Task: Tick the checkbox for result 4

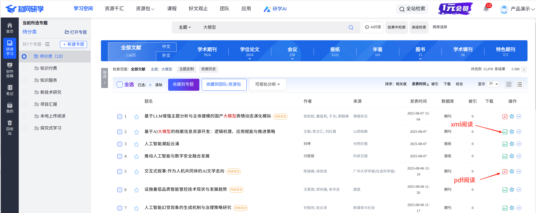Action: [120, 156]
